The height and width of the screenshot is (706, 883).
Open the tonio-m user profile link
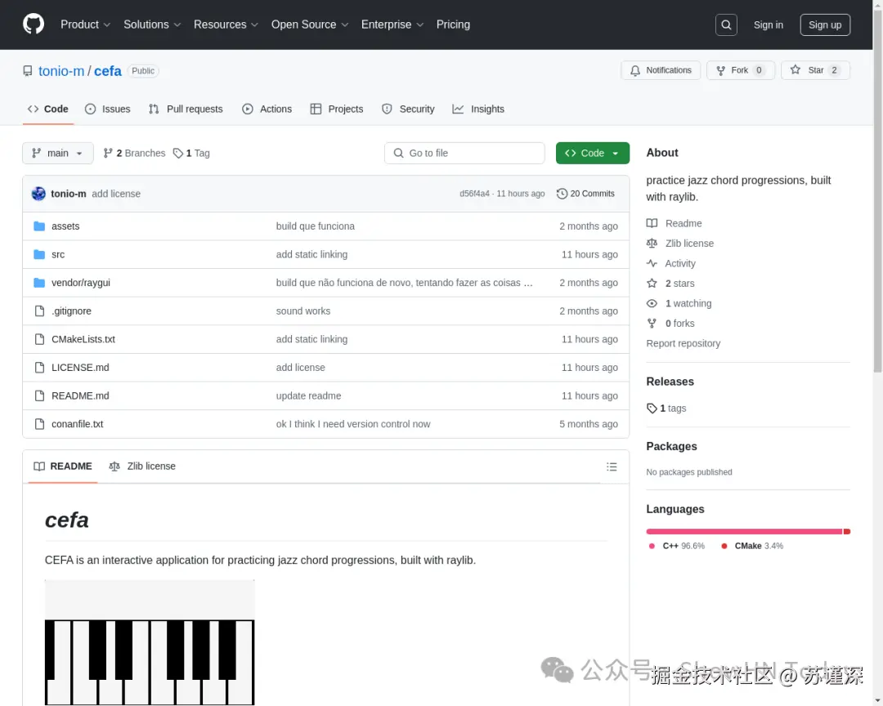(61, 71)
